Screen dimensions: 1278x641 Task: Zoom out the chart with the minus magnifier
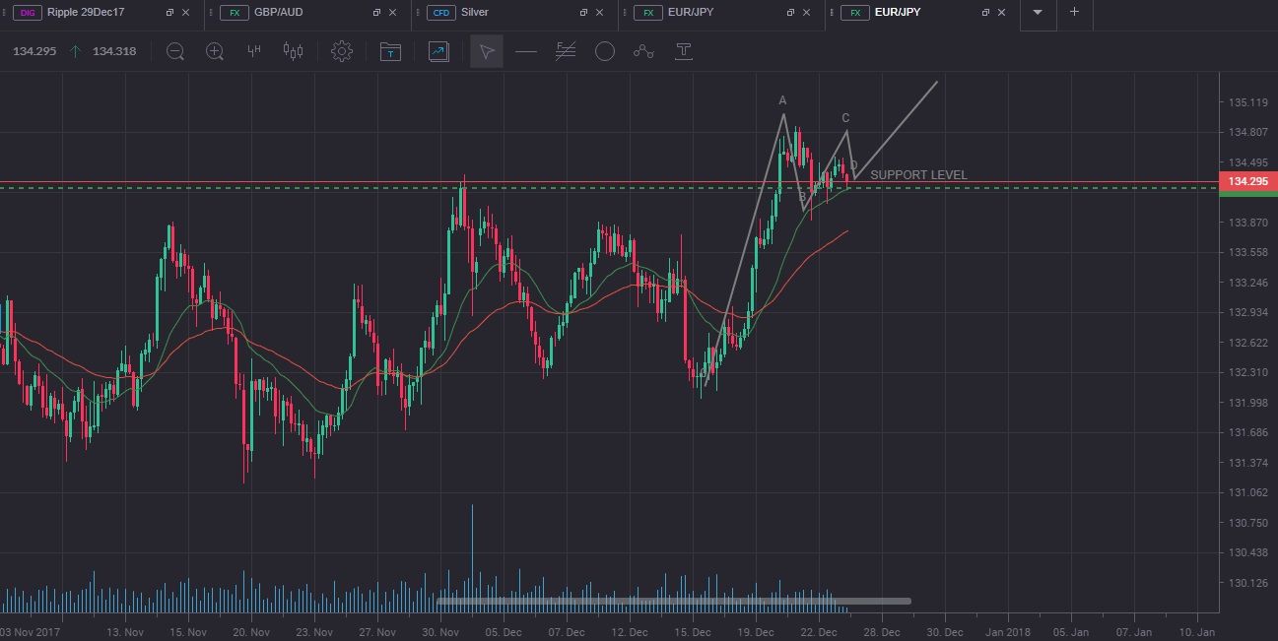(x=175, y=51)
